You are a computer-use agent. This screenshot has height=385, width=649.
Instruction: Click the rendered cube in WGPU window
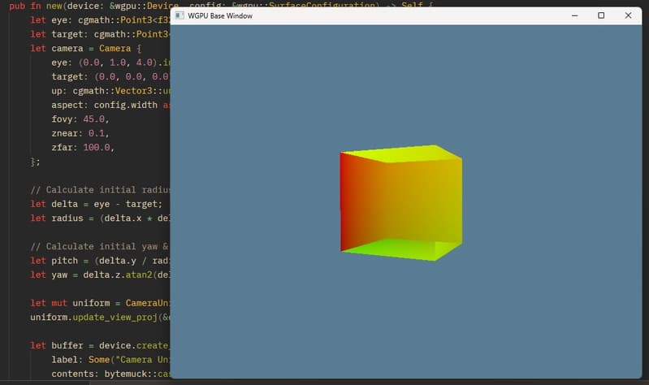click(400, 203)
